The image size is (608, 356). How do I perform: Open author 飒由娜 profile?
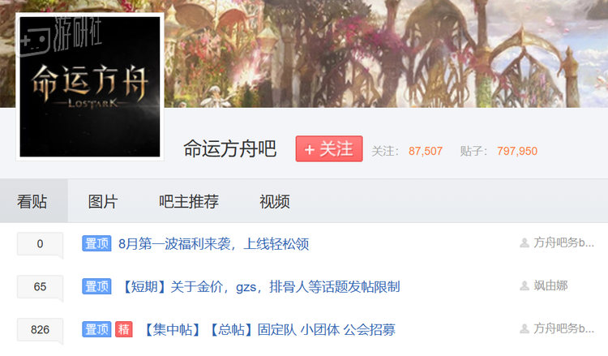550,285
